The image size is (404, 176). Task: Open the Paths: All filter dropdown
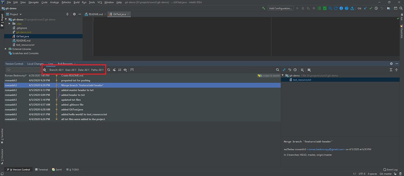[x=97, y=70]
